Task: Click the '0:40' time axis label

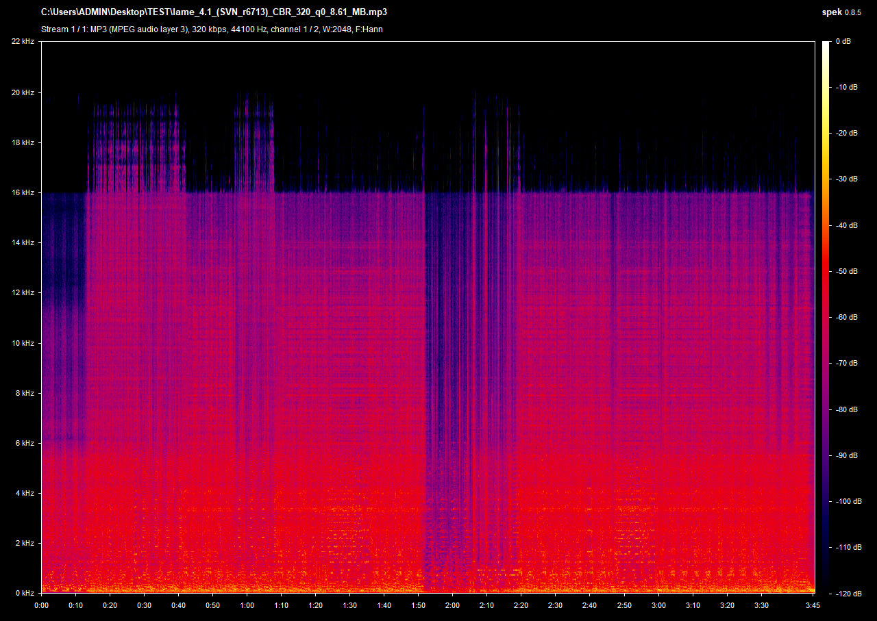Action: (178, 605)
